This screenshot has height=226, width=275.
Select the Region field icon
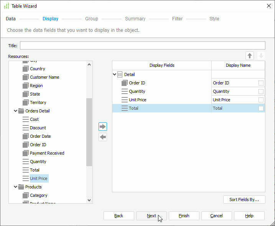click(x=26, y=86)
